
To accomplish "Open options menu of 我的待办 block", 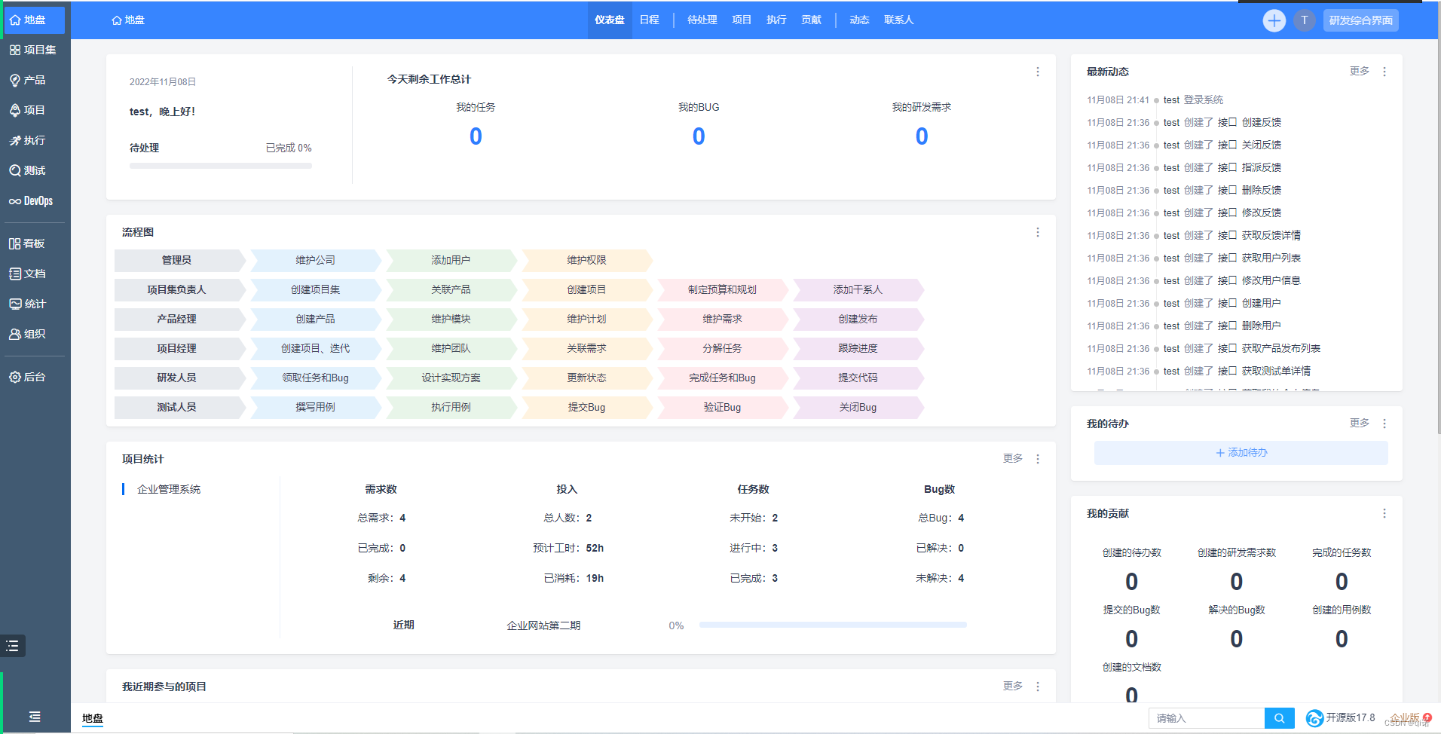I will (x=1384, y=424).
